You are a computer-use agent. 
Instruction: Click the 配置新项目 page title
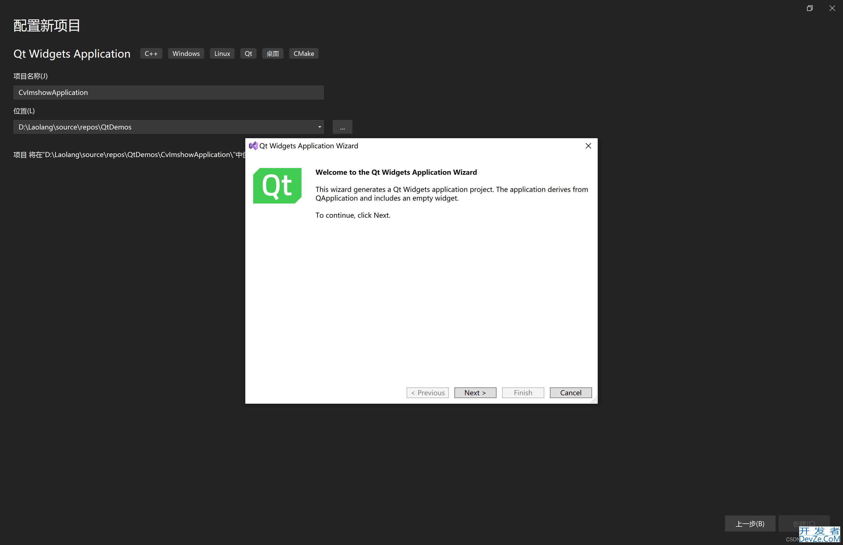tap(47, 26)
